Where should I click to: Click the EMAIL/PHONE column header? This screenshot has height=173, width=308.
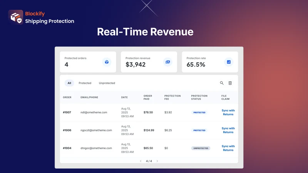[x=89, y=97]
